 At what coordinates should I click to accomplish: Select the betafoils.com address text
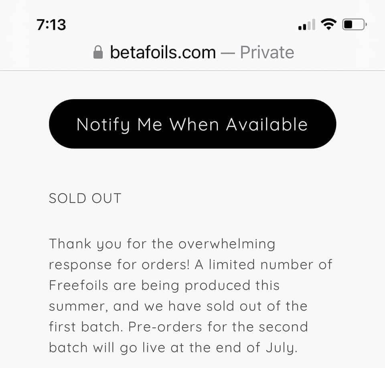(x=163, y=52)
